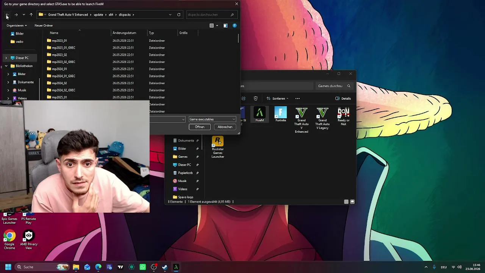Image resolution: width=485 pixels, height=273 pixels.
Task: Select the Rockstar Games Launcher shortcut
Action: click(218, 147)
